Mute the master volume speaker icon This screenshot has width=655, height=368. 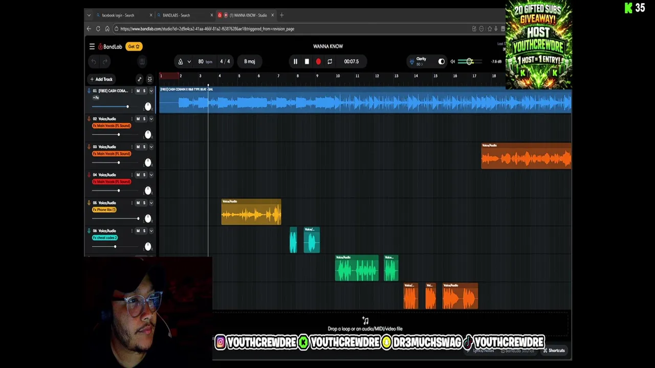pos(452,61)
